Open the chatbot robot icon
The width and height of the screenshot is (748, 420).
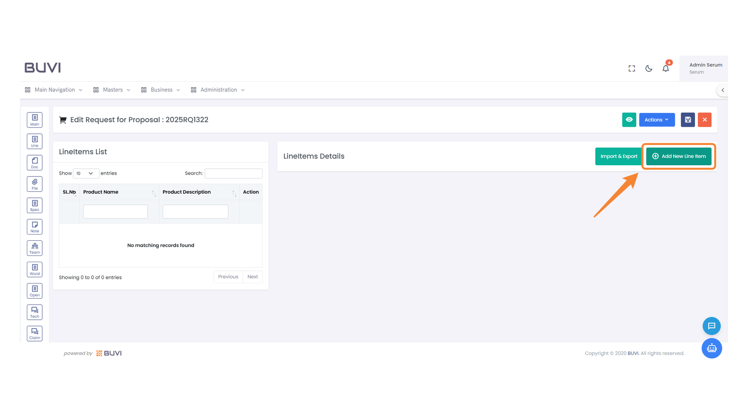(711, 348)
